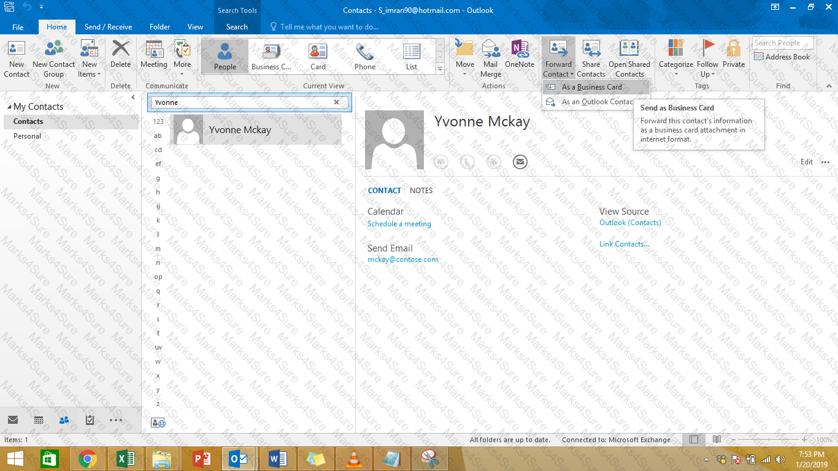Viewport: 838px width, 471px height.
Task: Switch to Reading view in status bar
Action: (x=717, y=440)
